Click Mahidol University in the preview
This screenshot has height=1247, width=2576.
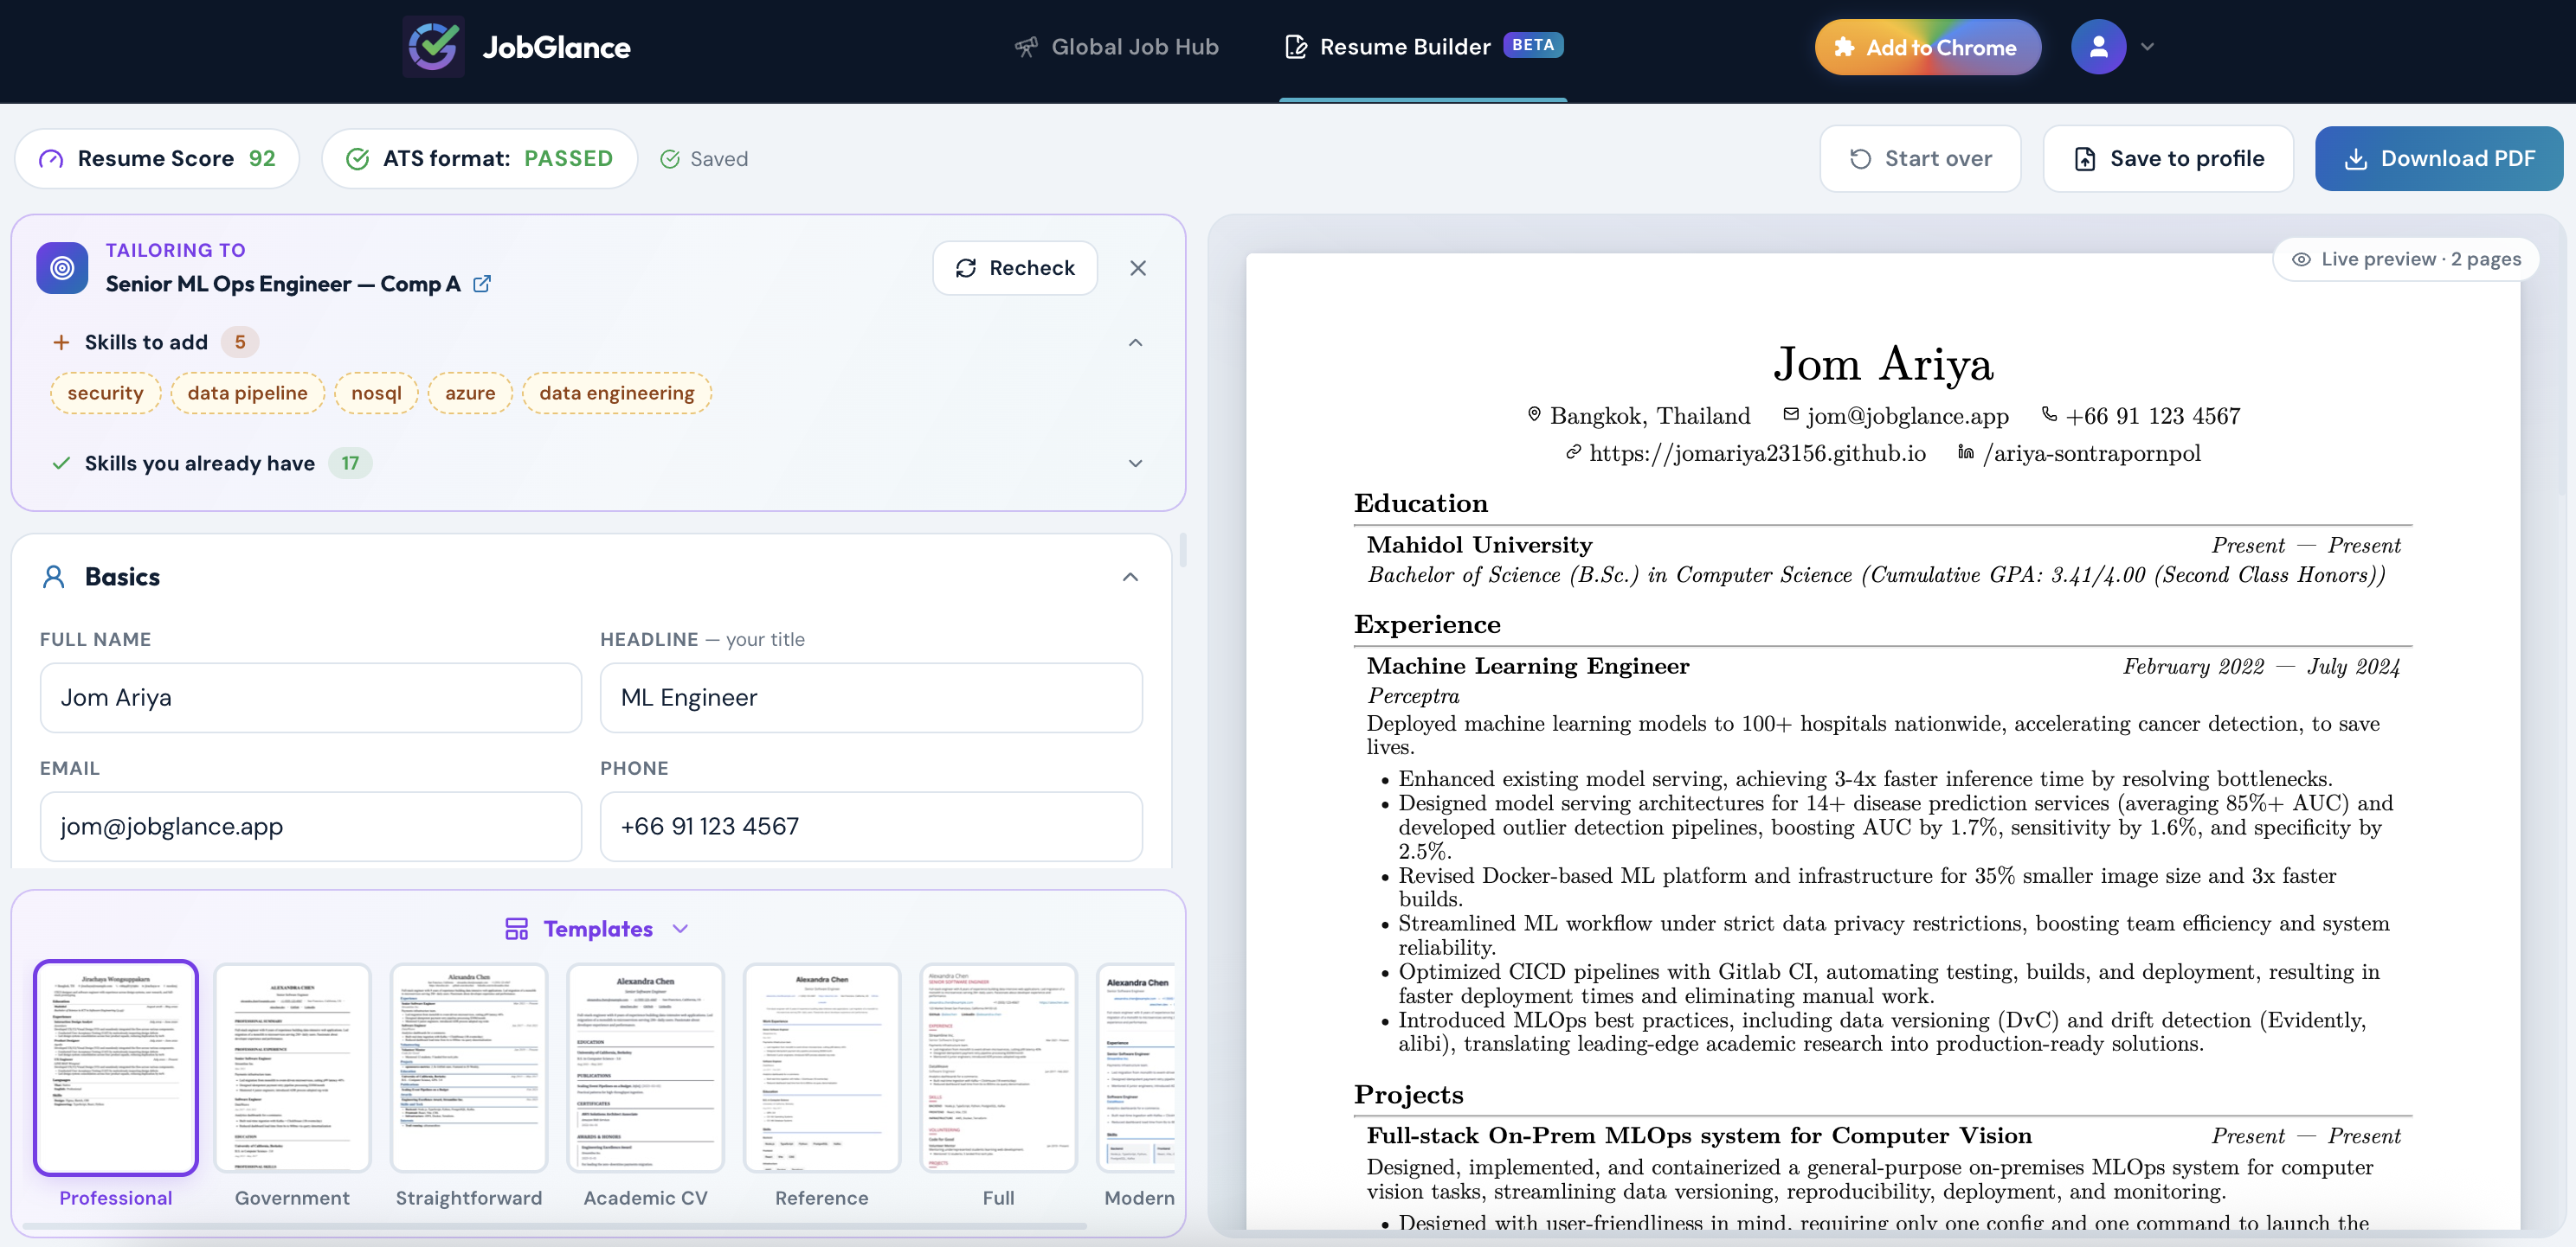[1479, 545]
